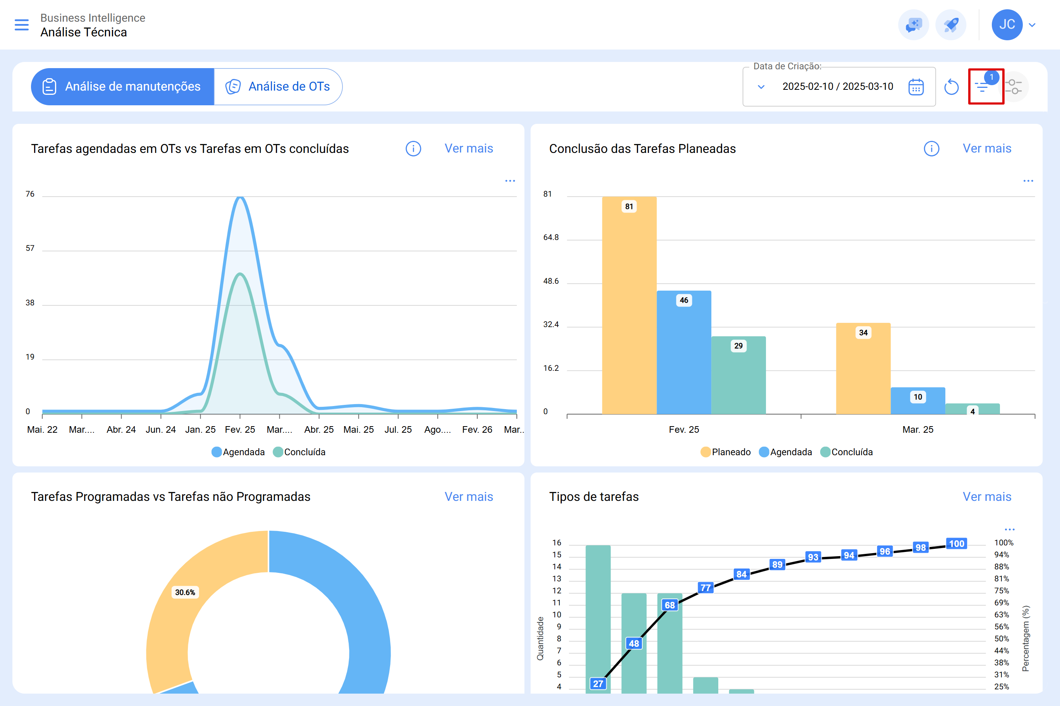1060x706 pixels.
Task: Toggle Concluída legend in bar chart
Action: (847, 452)
